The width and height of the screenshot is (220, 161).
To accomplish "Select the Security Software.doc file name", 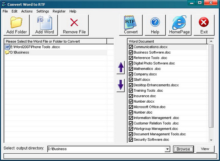I will click(151, 140).
